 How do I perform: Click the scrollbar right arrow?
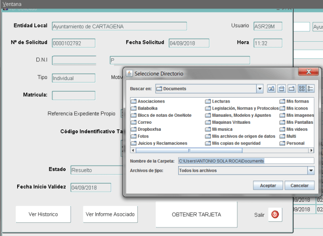[311, 150]
